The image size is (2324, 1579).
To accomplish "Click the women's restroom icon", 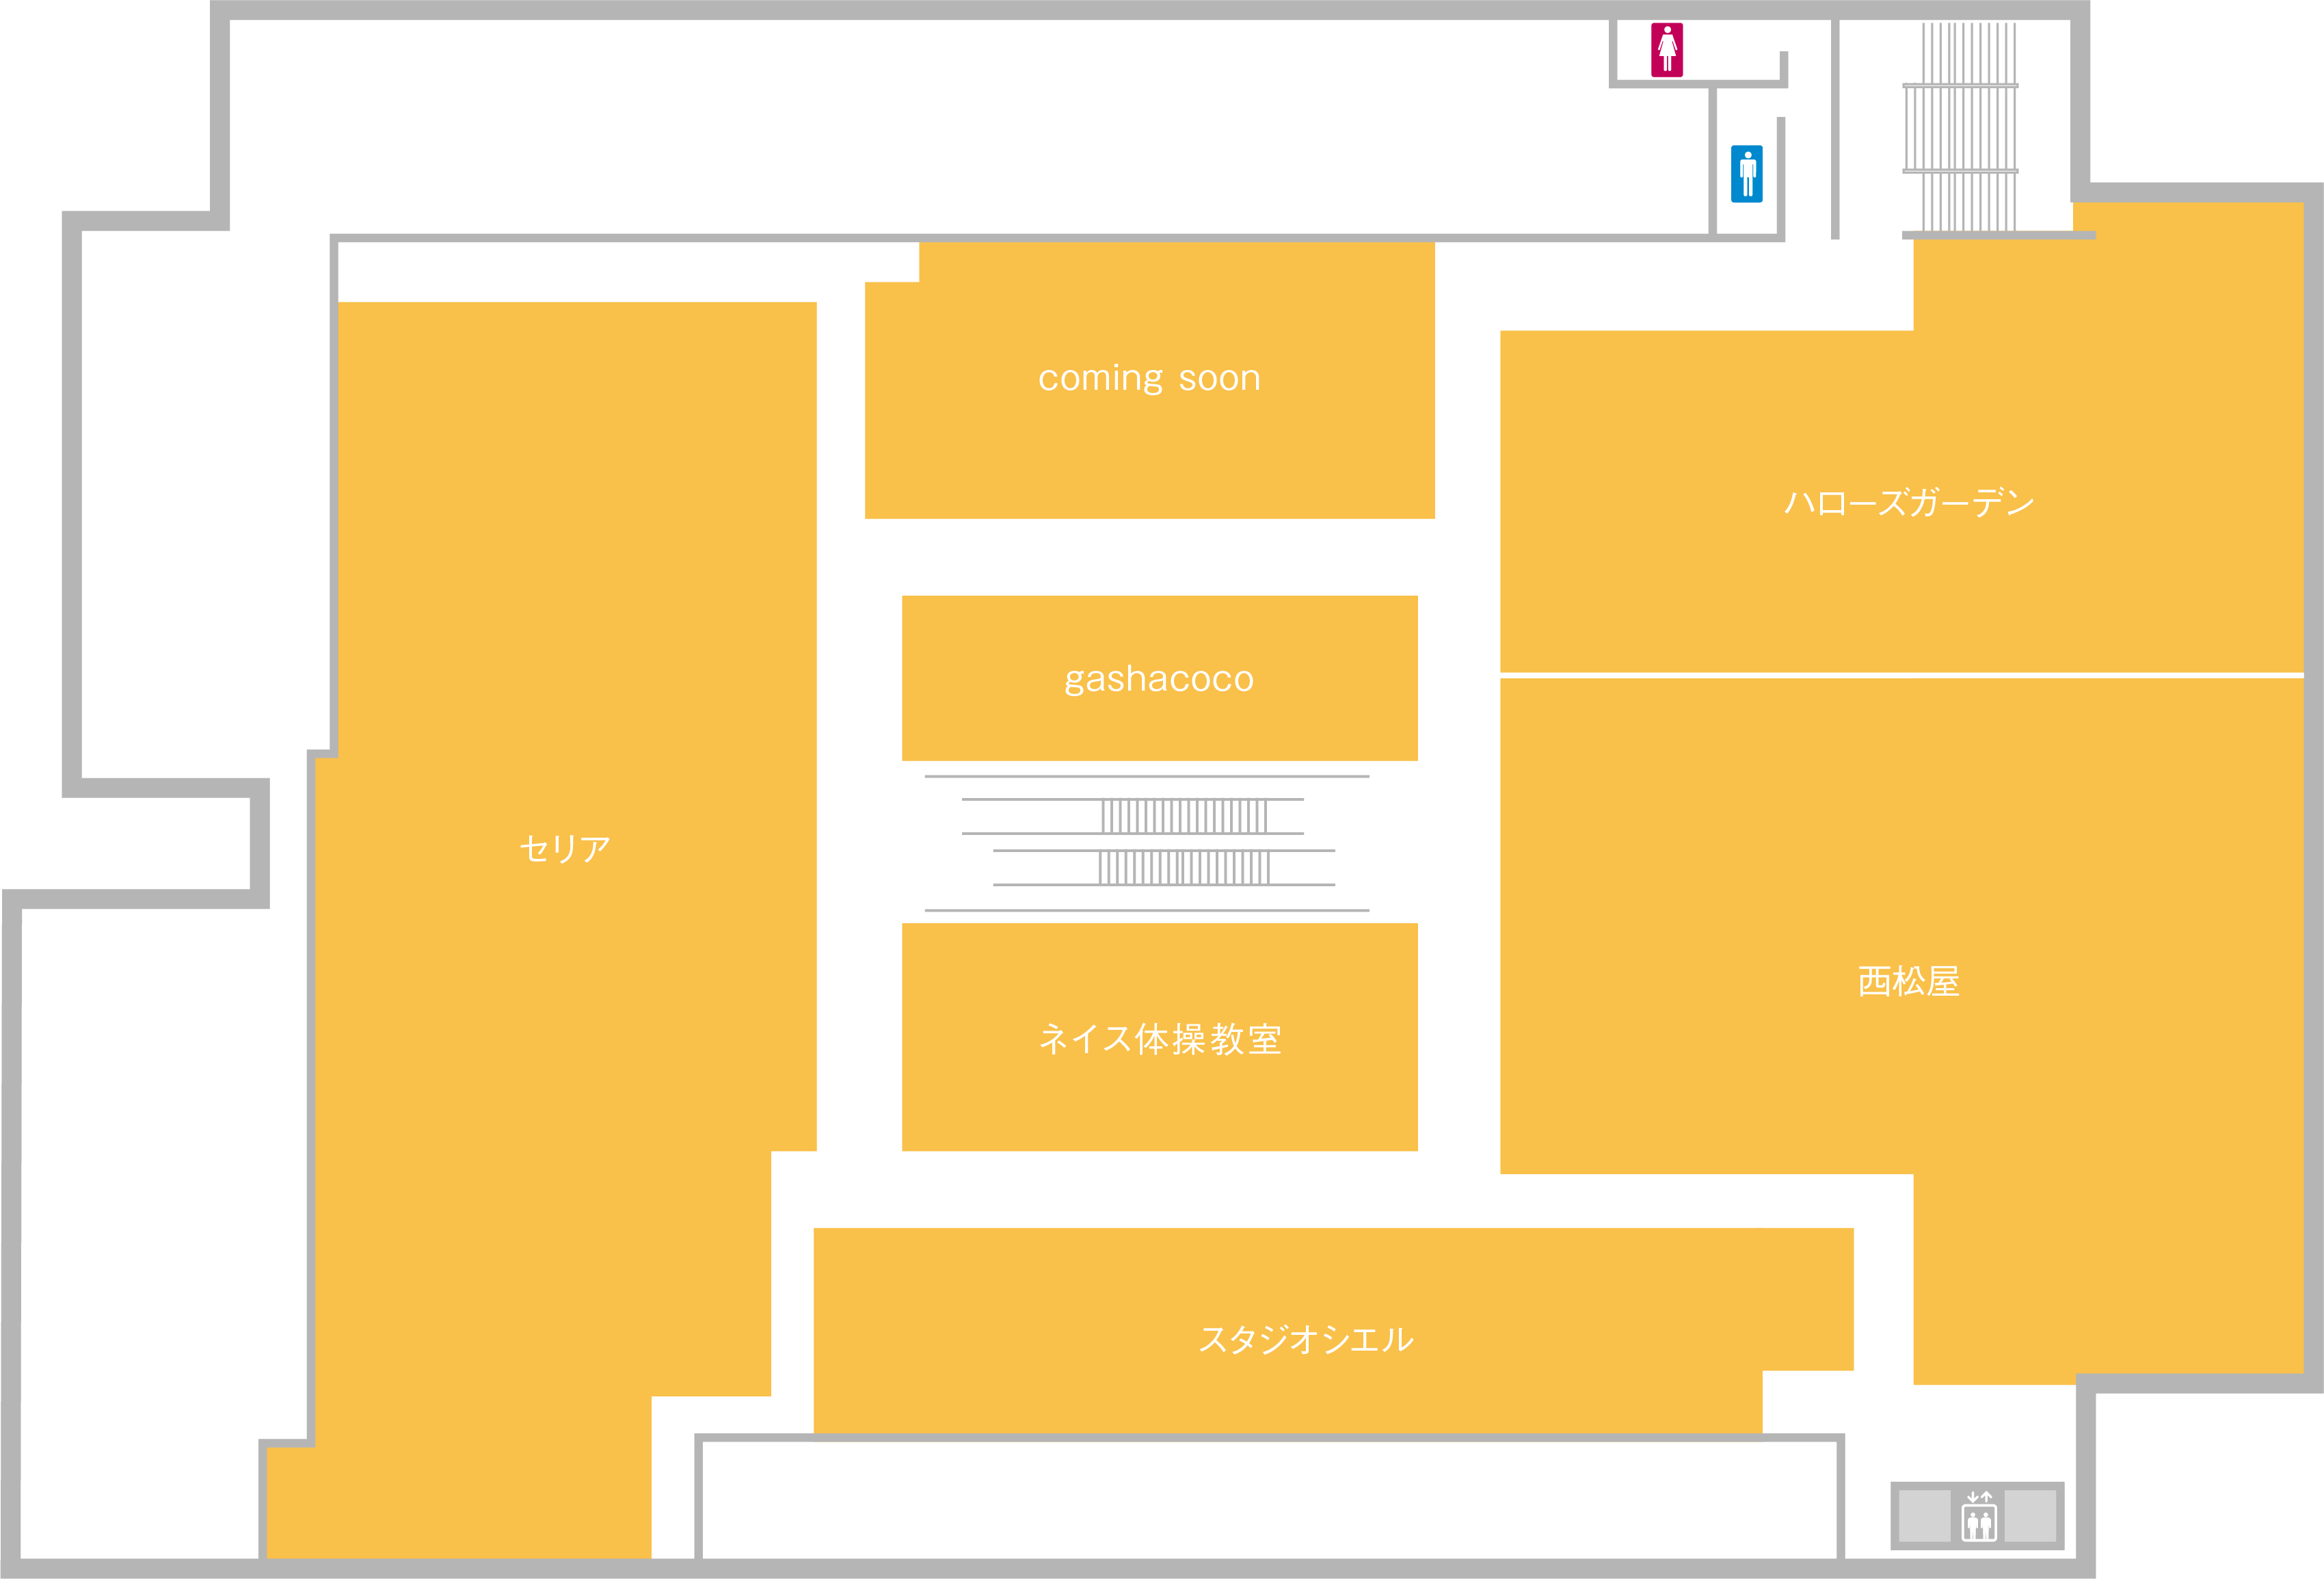I will tap(1666, 50).
